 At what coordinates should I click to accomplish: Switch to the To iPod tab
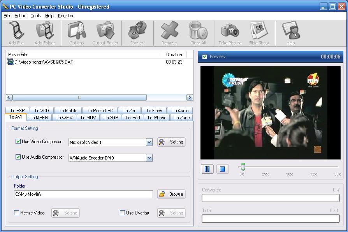(x=132, y=117)
